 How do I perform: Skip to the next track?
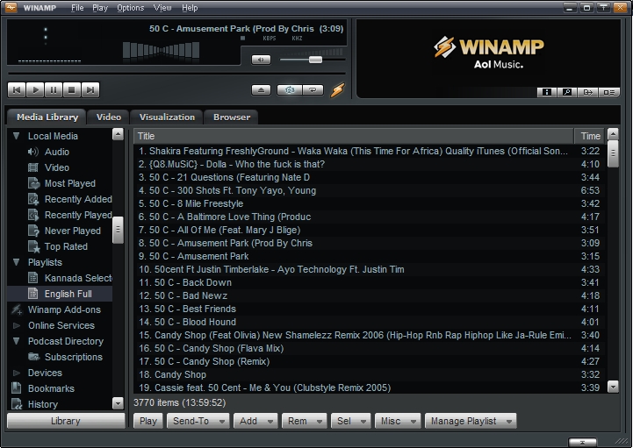pos(90,89)
